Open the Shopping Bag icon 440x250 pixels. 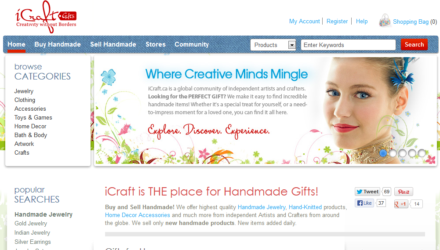point(385,21)
